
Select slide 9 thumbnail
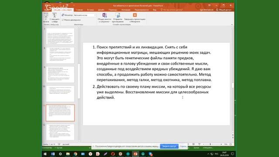click(60, 75)
